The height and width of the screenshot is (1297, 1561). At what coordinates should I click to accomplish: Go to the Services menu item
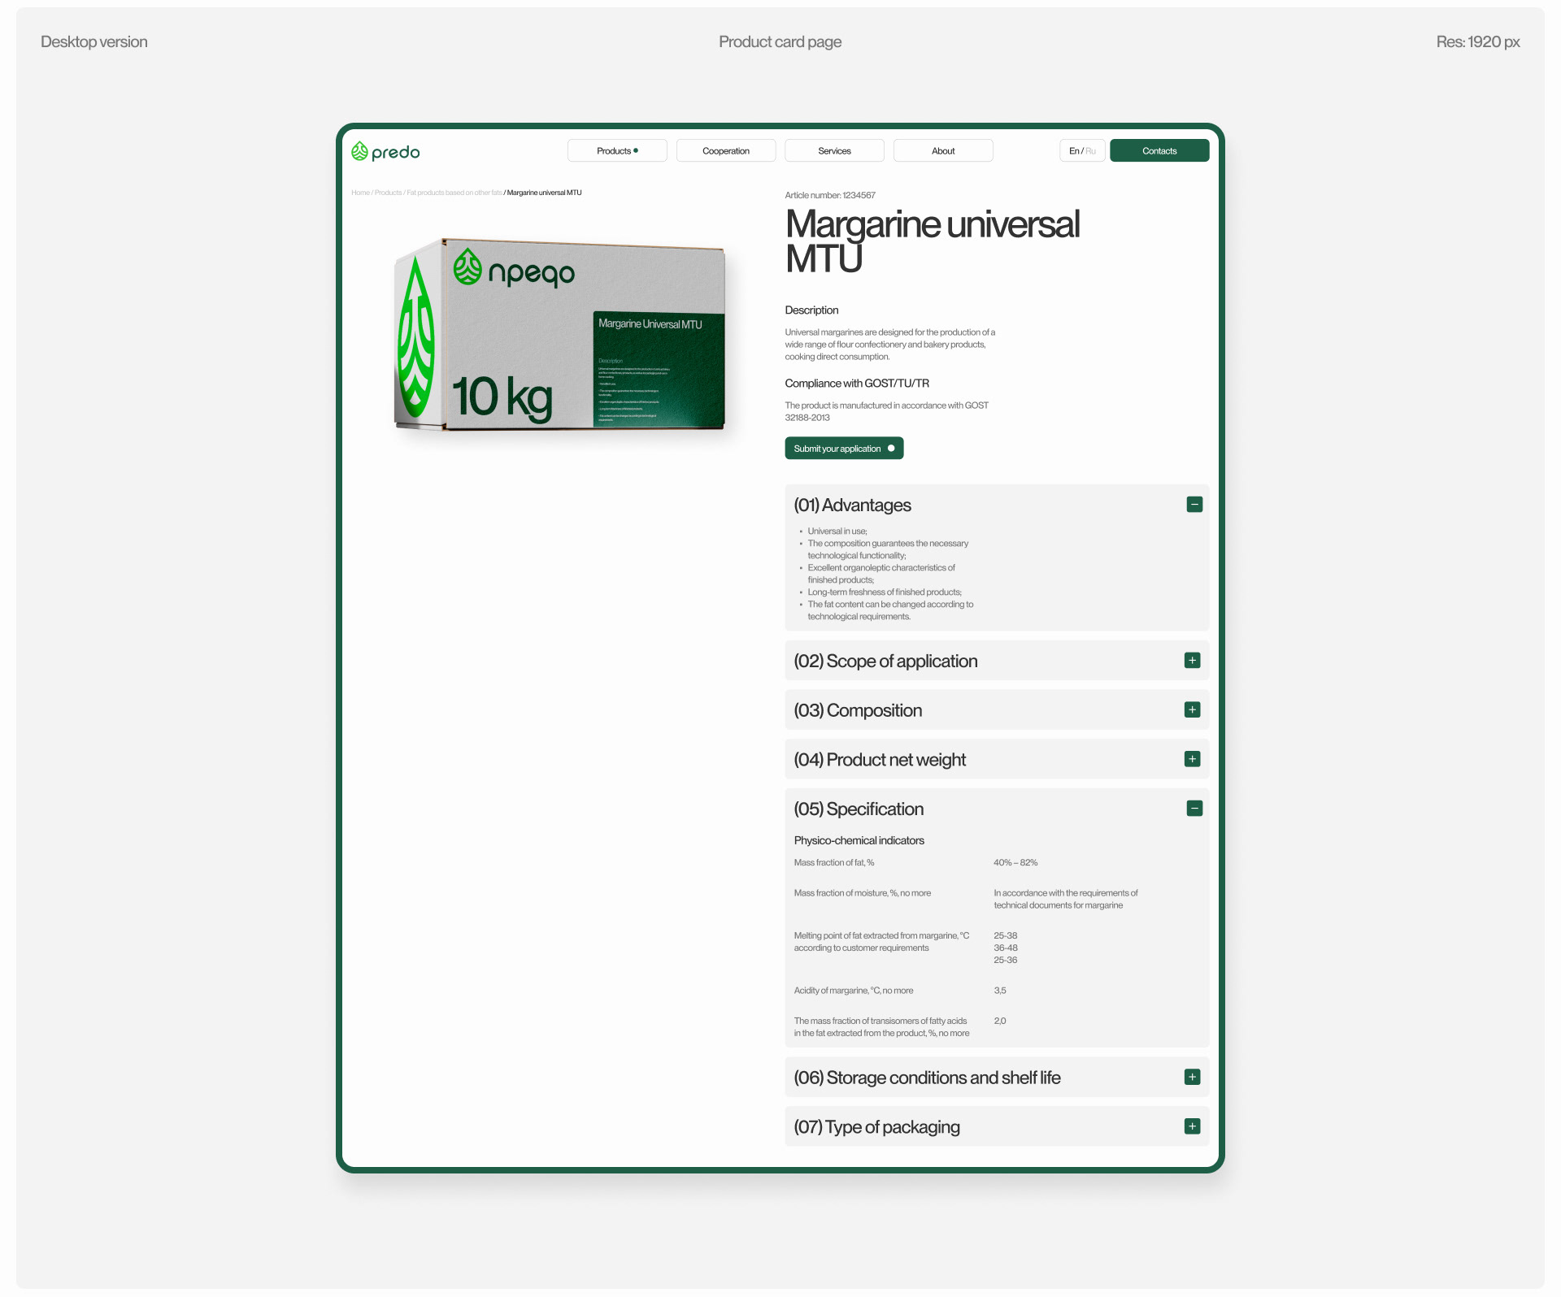pyautogui.click(x=834, y=151)
